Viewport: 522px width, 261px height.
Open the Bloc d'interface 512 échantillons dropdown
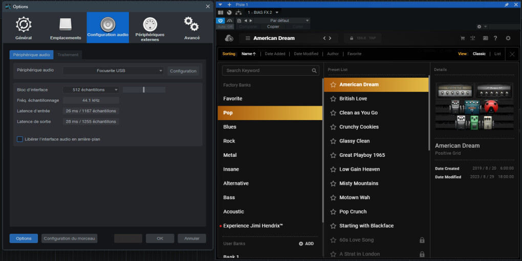91,90
